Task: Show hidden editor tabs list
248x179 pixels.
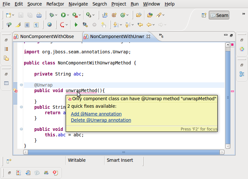Action: coord(161,36)
